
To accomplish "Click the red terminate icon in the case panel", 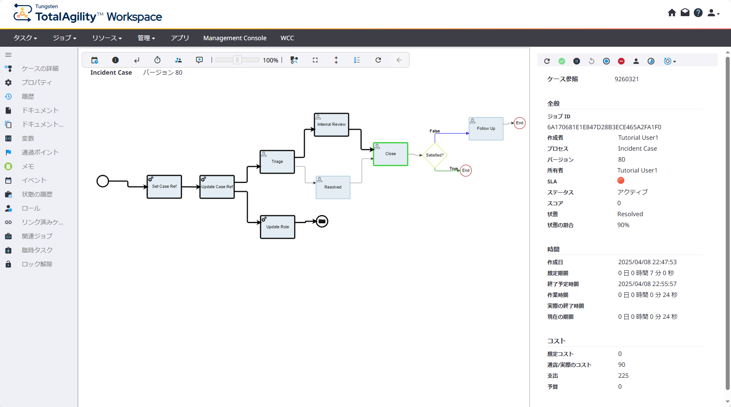I will 621,61.
